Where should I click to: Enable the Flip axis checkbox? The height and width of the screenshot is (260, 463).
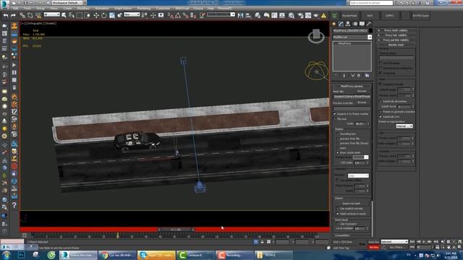335,118
